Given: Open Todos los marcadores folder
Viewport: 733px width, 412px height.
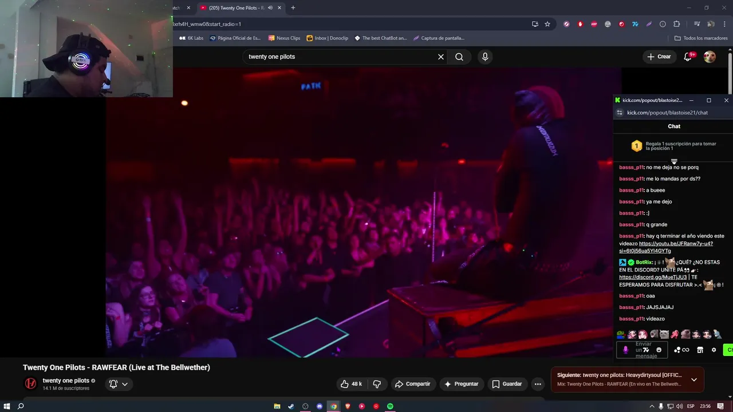Looking at the screenshot, I should point(701,38).
